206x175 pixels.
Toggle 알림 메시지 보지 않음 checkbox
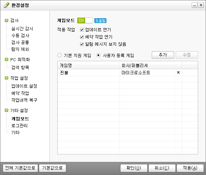click(82, 44)
